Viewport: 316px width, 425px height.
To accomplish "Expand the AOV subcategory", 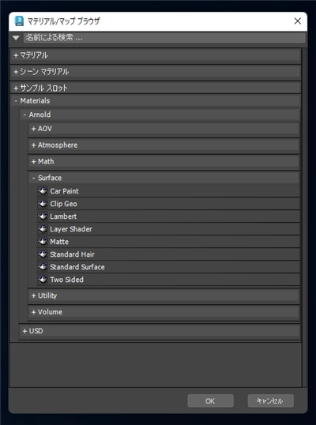I will (164, 129).
